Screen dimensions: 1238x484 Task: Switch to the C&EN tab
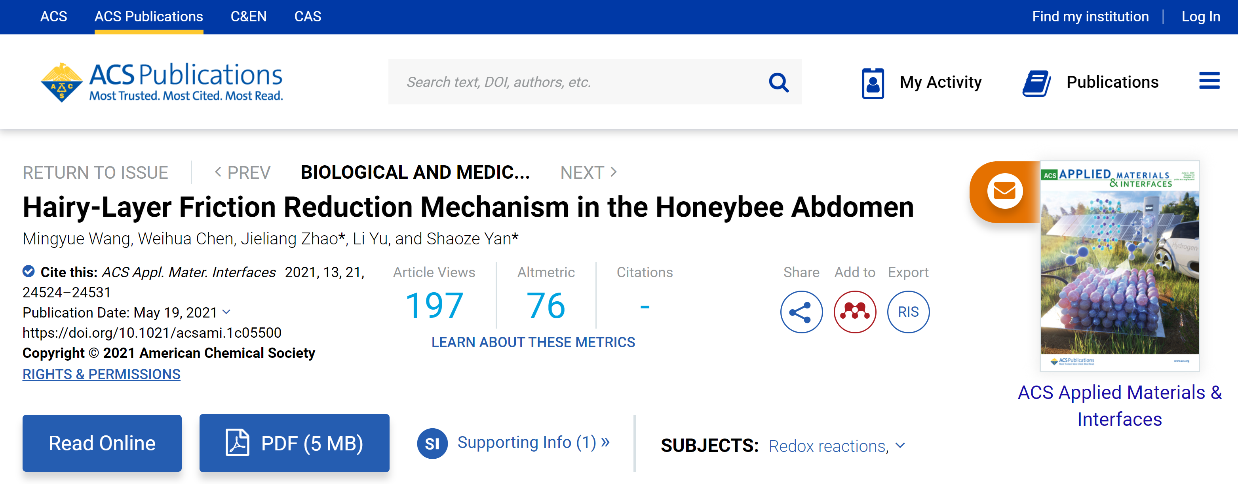(x=249, y=17)
